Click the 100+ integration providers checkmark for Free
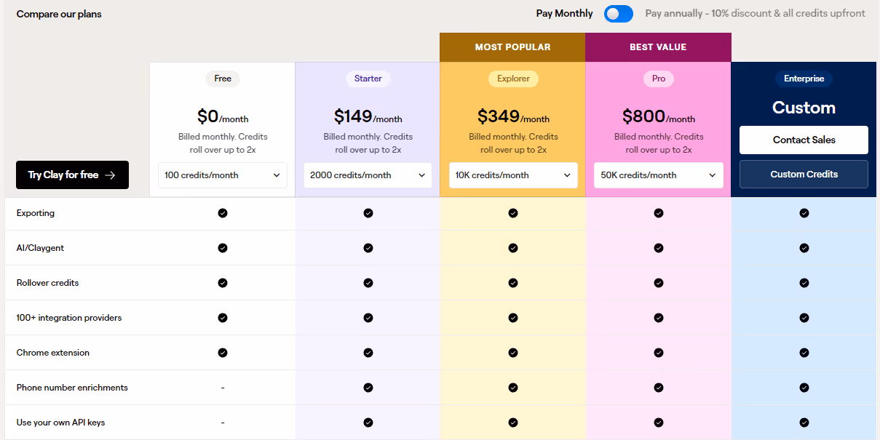The width and height of the screenshot is (880, 440). coord(223,318)
